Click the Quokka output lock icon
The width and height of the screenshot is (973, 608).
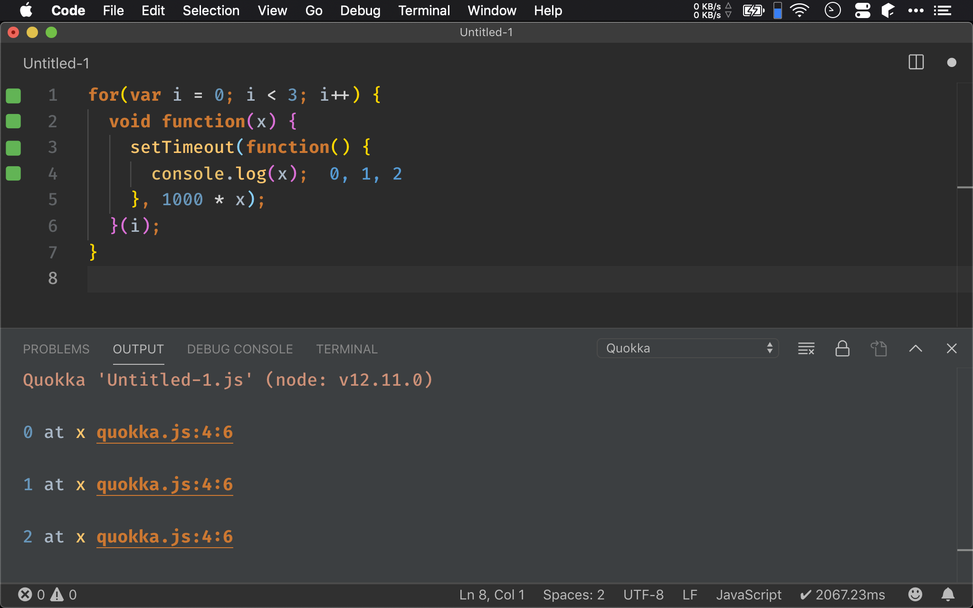pyautogui.click(x=843, y=349)
